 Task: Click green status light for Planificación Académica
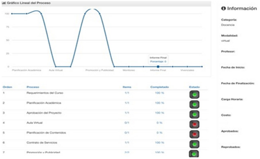click(x=194, y=104)
